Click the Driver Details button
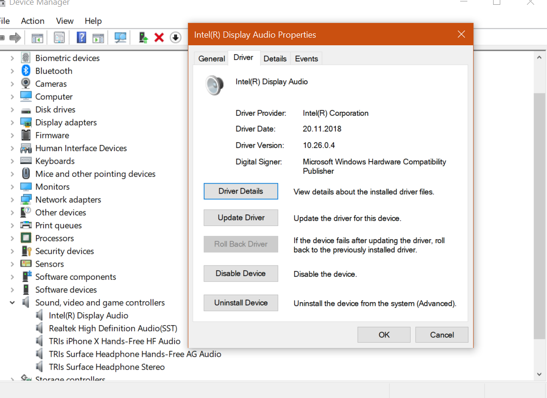 pyautogui.click(x=241, y=191)
